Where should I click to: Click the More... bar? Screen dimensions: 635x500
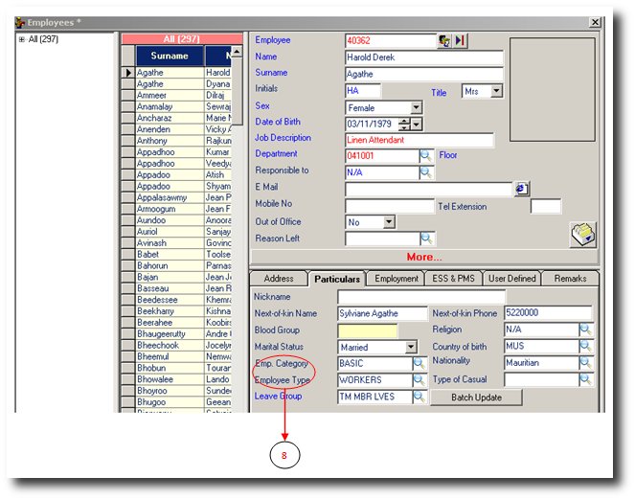pyautogui.click(x=424, y=257)
